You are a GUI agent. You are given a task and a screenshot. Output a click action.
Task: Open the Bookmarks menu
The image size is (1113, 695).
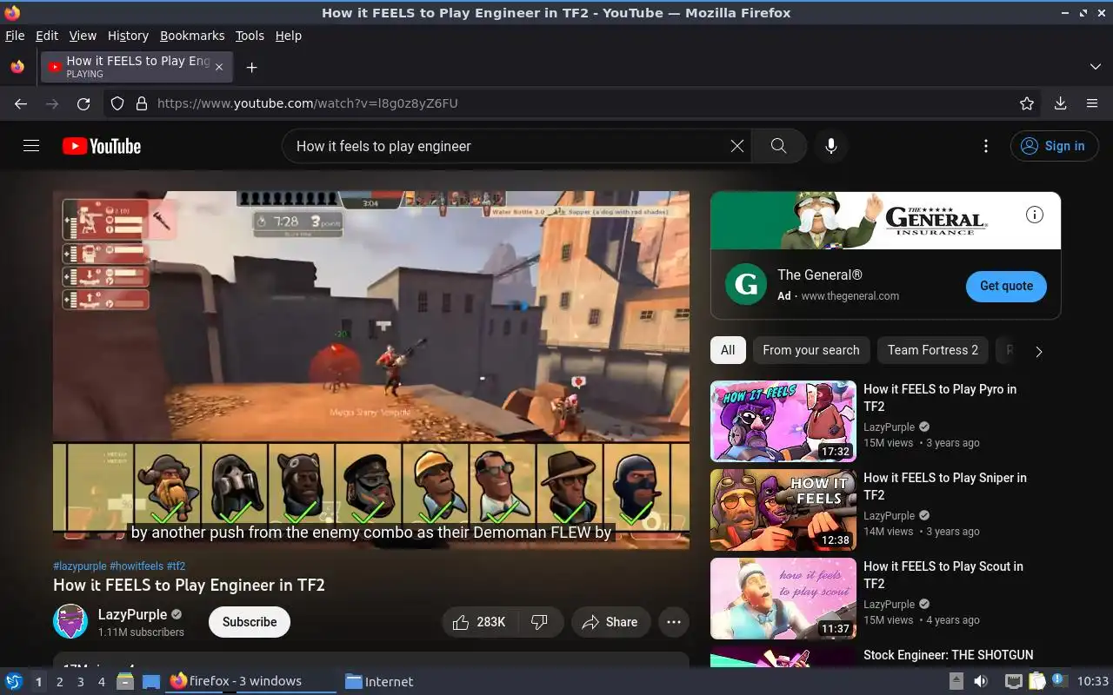pos(192,36)
